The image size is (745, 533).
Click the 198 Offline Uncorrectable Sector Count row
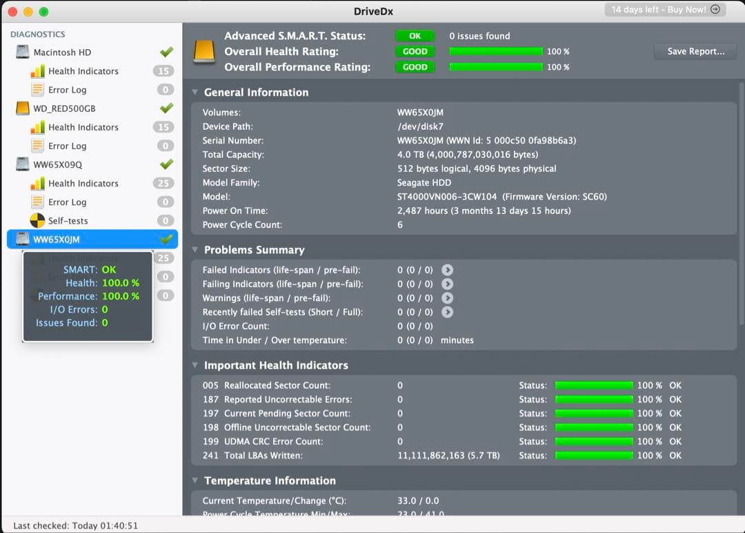click(x=442, y=427)
